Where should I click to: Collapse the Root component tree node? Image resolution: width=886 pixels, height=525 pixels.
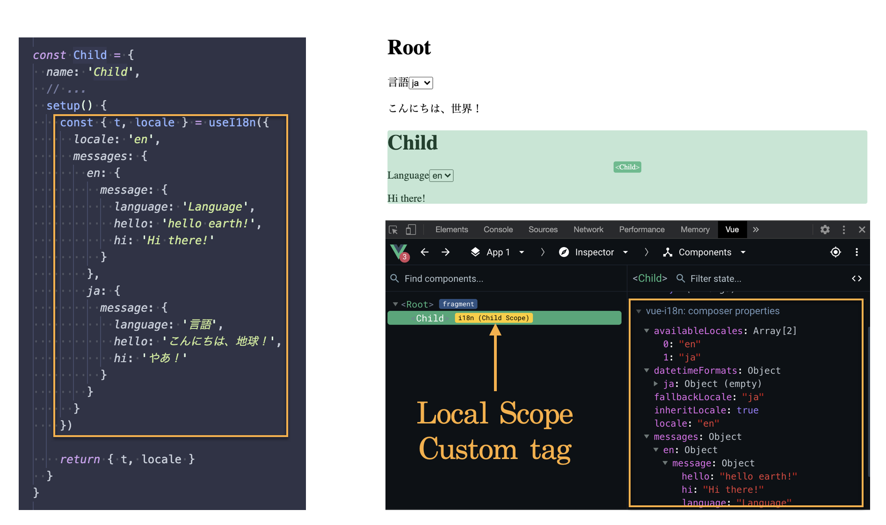pos(395,304)
